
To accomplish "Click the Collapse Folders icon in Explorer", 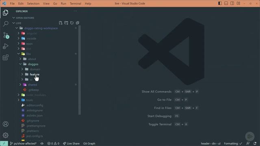I will [78, 23].
